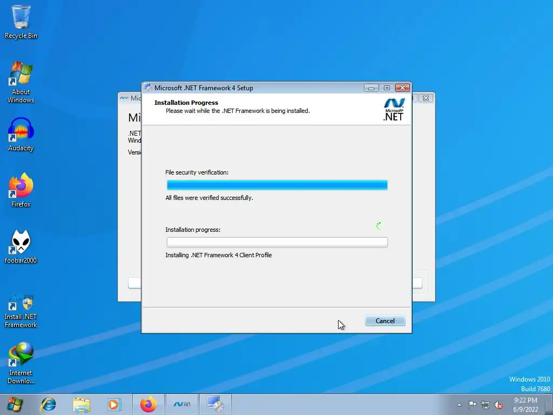Select the Internet Download Manager desktop shortcut
This screenshot has height=415, width=553.
pyautogui.click(x=21, y=363)
